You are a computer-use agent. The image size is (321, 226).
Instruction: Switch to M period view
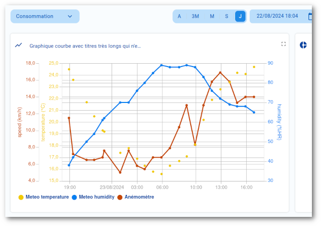(212, 16)
